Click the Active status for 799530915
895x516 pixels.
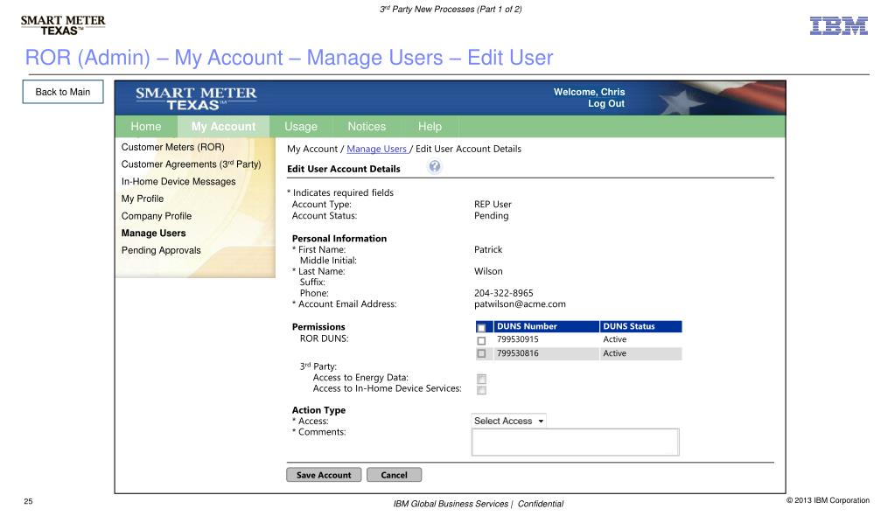pyautogui.click(x=615, y=339)
